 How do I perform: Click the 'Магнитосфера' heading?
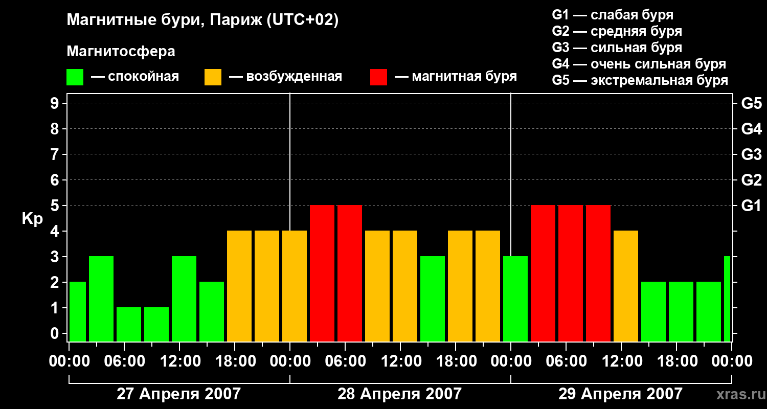coord(121,52)
